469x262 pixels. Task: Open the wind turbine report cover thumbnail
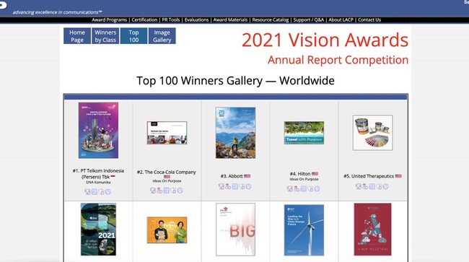304,230
